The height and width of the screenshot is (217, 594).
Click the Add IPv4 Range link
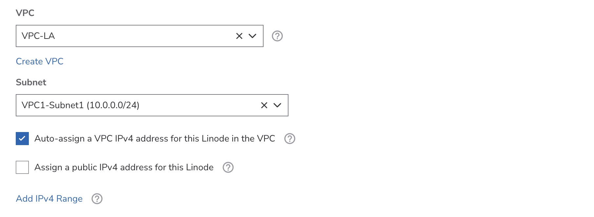tap(49, 199)
